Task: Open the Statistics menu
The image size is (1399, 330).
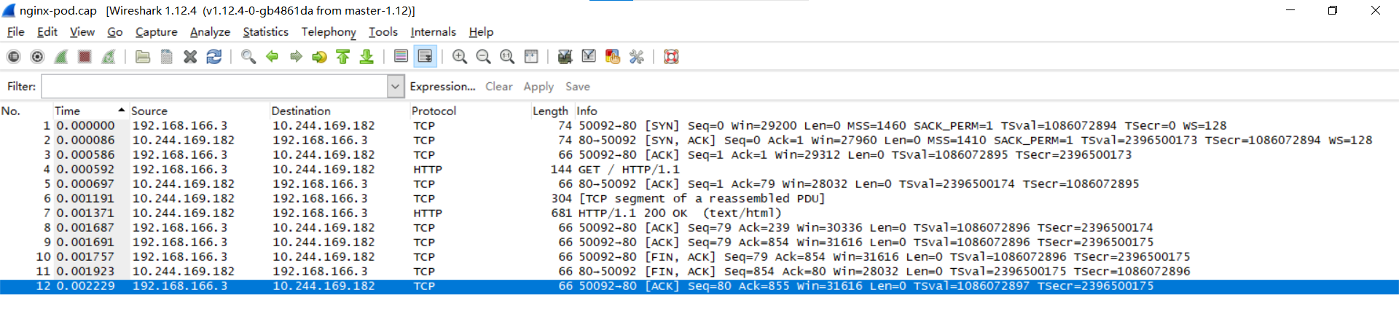Action: click(x=266, y=32)
